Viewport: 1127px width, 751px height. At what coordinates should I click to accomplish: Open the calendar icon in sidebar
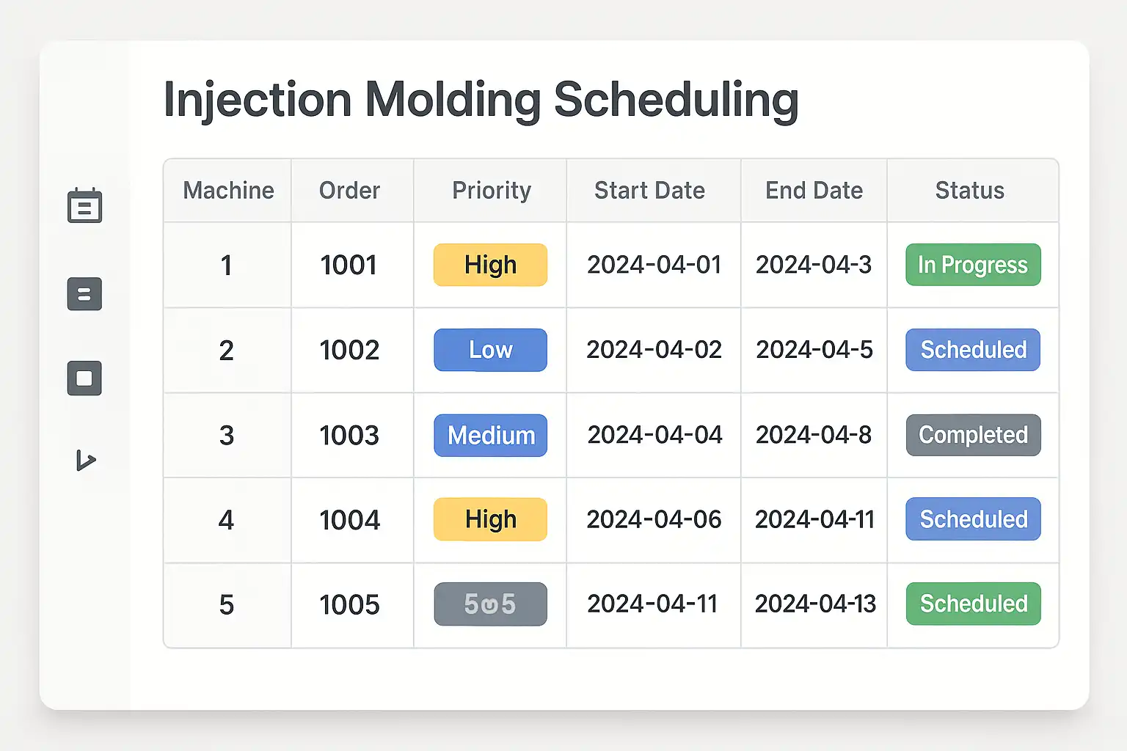tap(84, 205)
